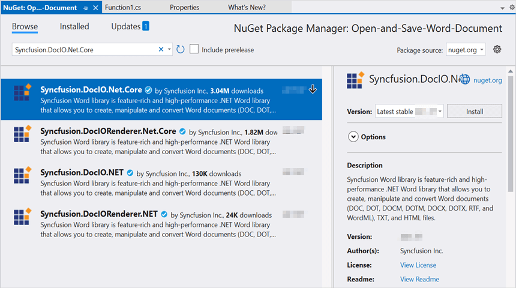Open the Package source dropdown
Viewport: 516px width, 288px height.
point(466,50)
